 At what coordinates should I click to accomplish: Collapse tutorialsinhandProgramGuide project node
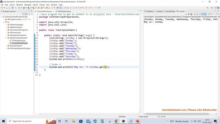tap(1, 17)
